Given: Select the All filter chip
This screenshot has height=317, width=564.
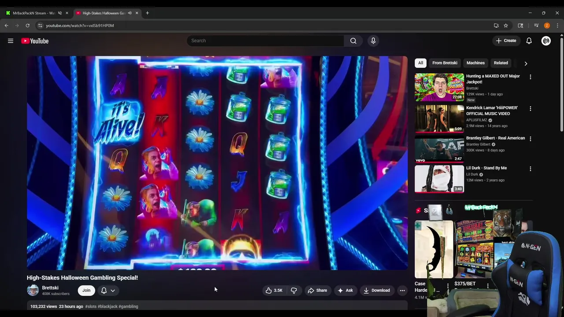Looking at the screenshot, I should pos(420,63).
